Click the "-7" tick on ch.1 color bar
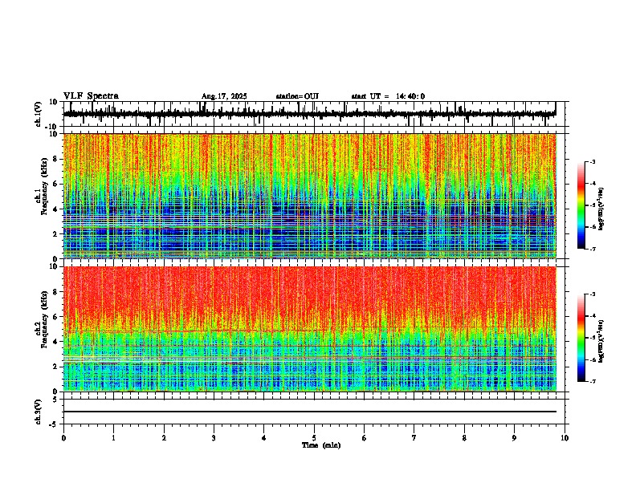Image resolution: width=636 pixels, height=491 pixels. (x=592, y=249)
